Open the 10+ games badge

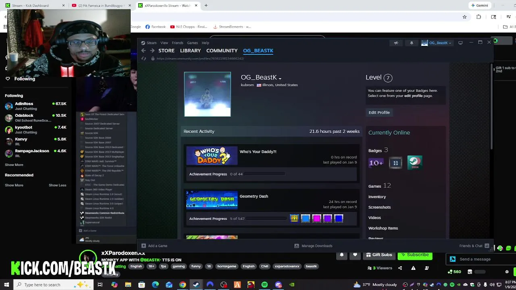point(376,163)
